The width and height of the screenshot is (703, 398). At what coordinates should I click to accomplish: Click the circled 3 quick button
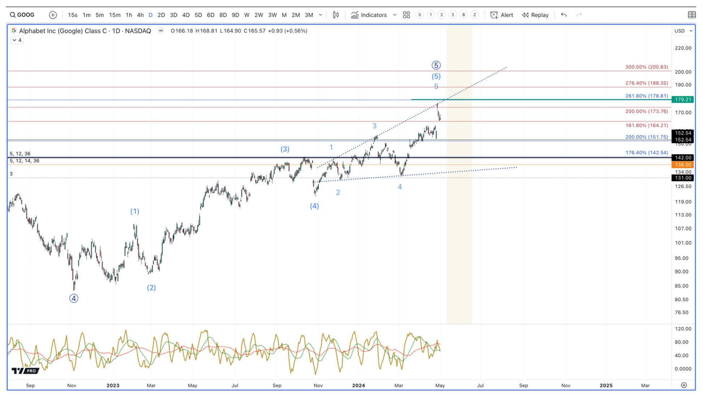453,15
